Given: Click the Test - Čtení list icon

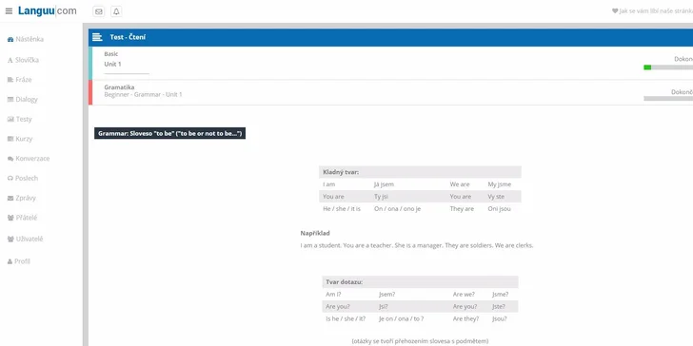Looking at the screenshot, I should pyautogui.click(x=97, y=37).
